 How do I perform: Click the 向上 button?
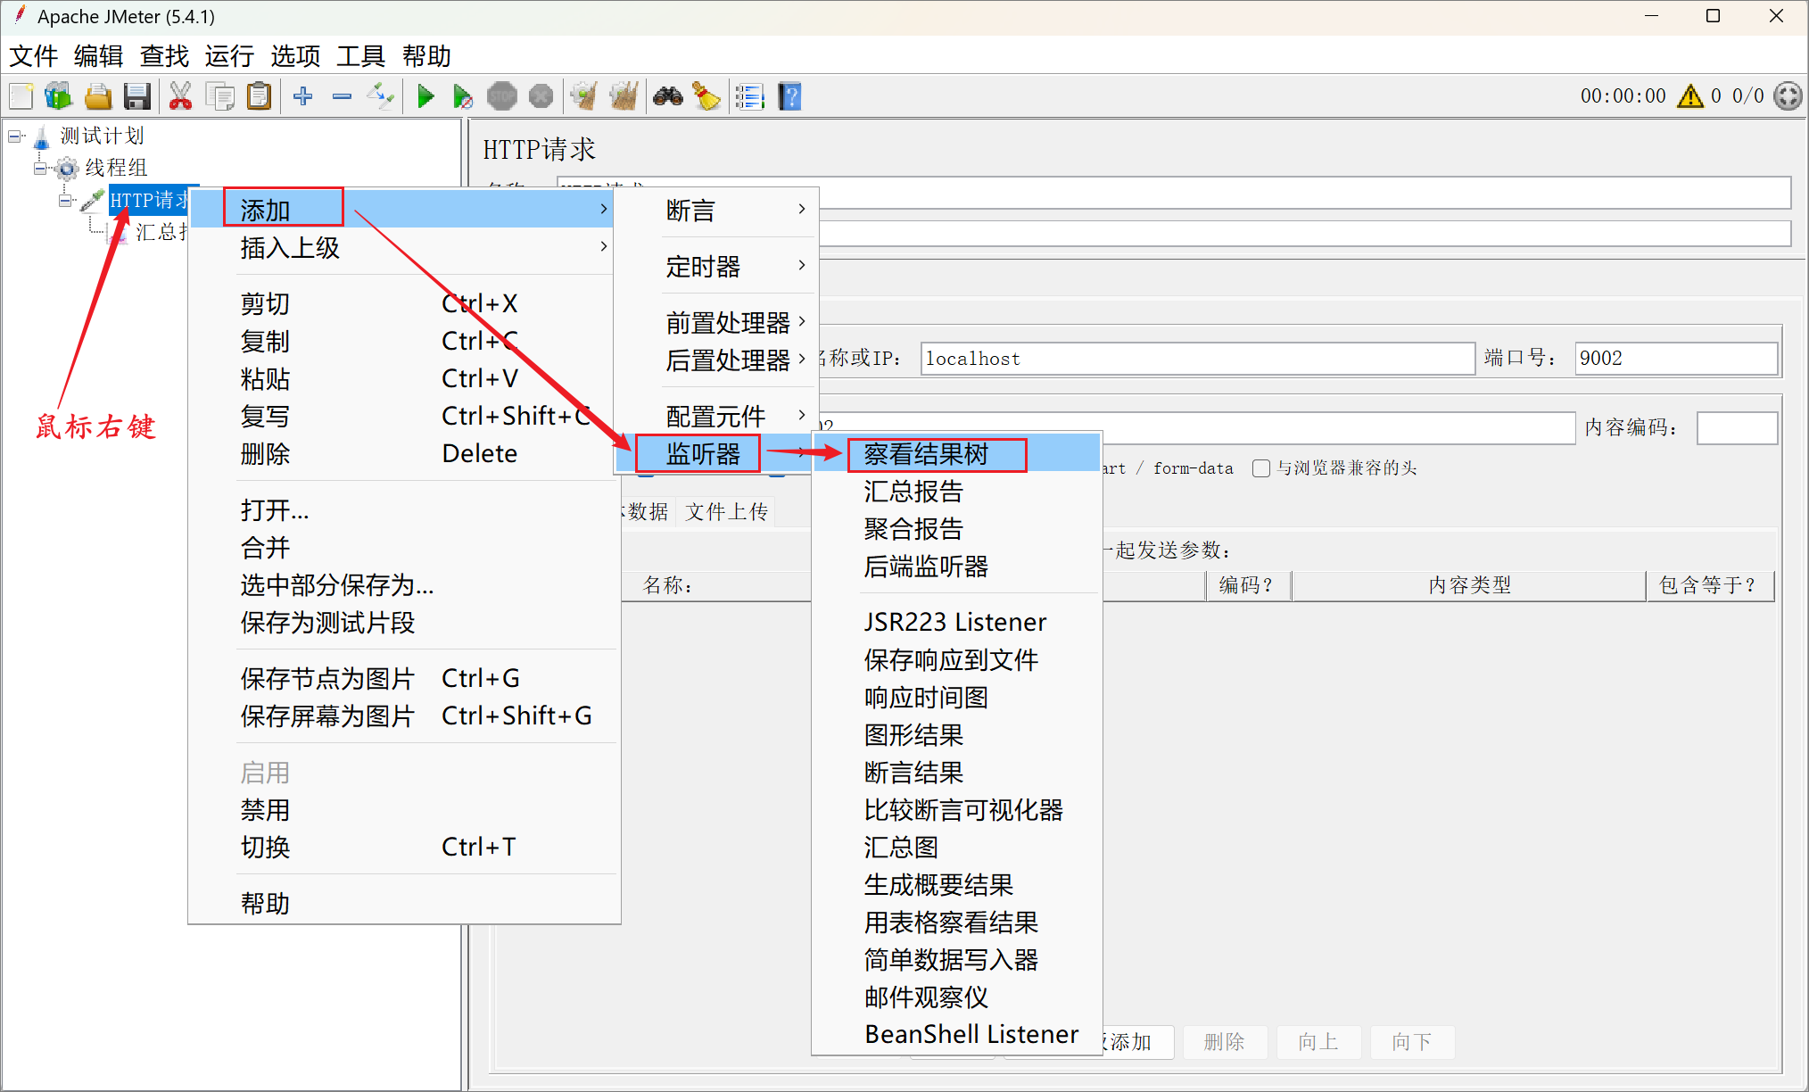[x=1318, y=1041]
